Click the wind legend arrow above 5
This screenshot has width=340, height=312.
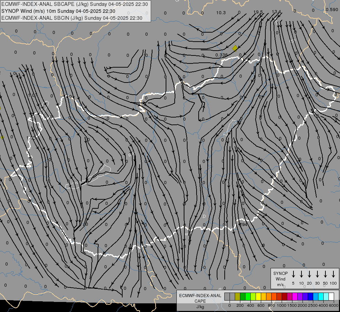tap(293, 274)
